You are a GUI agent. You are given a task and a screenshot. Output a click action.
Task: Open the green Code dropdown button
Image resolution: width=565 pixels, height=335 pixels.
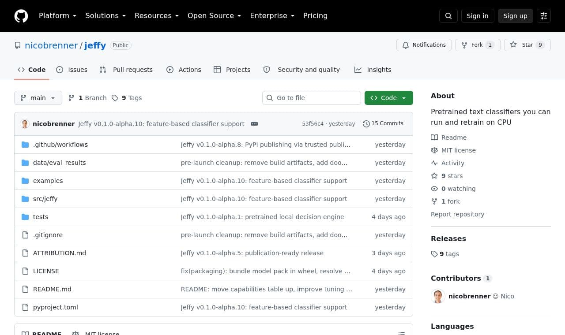(389, 98)
